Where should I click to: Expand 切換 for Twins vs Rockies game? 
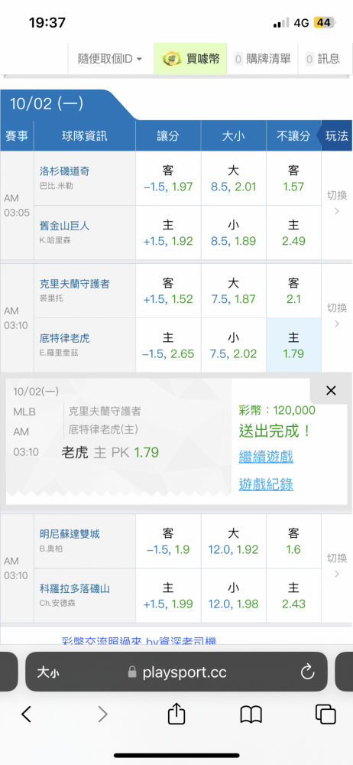pyautogui.click(x=337, y=565)
